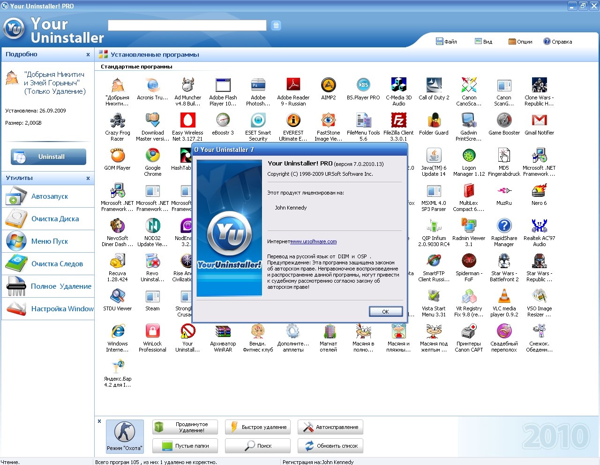Select the Folder Guard icon
Screen dimensions: 600x465
434,120
